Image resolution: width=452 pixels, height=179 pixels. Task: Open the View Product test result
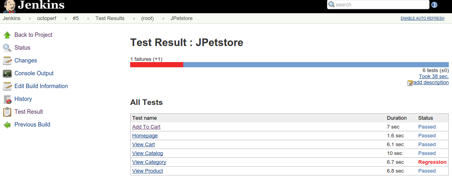click(147, 171)
